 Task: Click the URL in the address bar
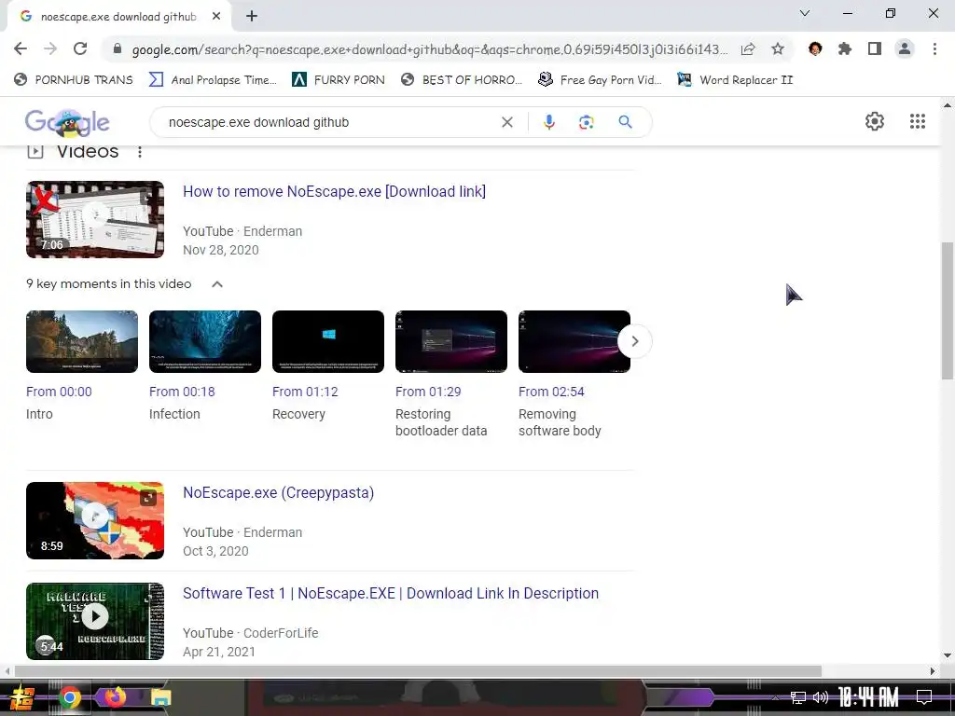click(429, 49)
